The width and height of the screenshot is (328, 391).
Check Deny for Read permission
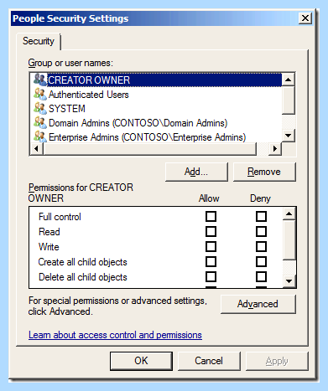point(261,231)
